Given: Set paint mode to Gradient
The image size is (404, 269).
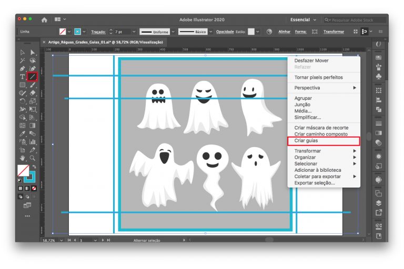Looking at the screenshot, I should tap(27, 189).
